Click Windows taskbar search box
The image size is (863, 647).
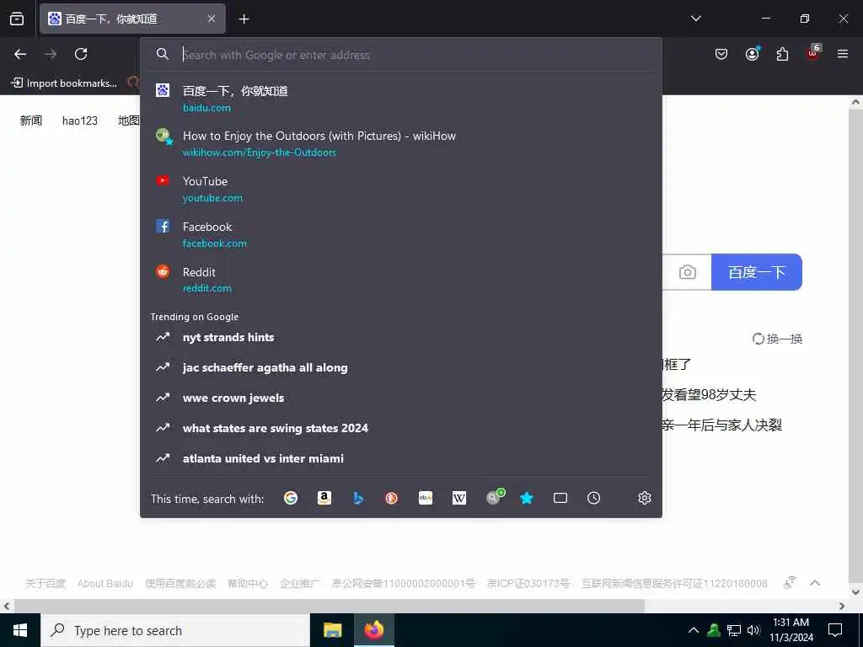click(175, 630)
